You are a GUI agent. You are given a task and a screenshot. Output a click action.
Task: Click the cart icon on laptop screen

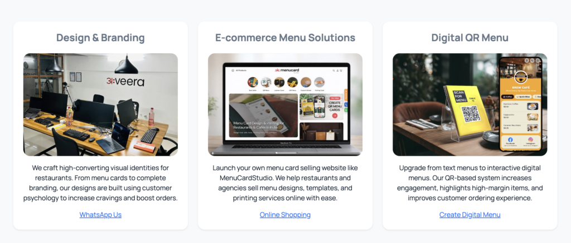(342, 71)
